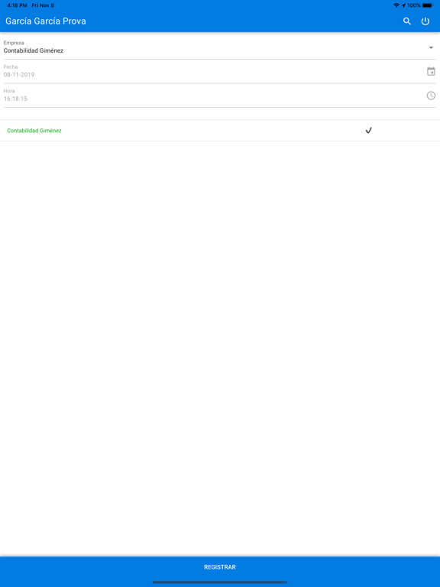Tap the 4:18 PM clock in status bar
This screenshot has height=587, width=440.
pos(18,5)
